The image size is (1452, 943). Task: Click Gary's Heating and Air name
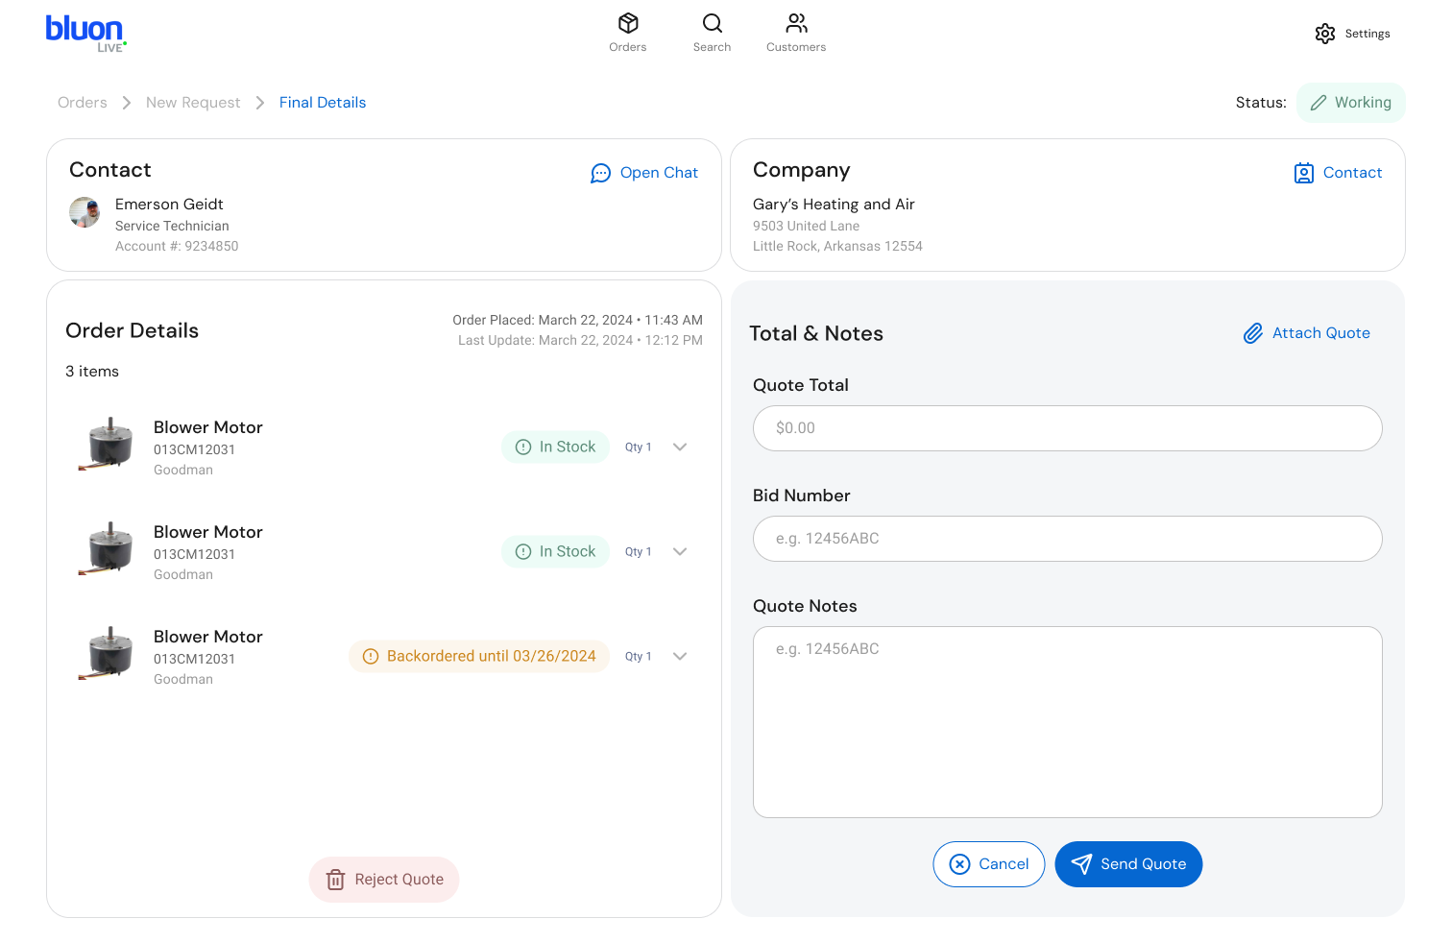[834, 205]
